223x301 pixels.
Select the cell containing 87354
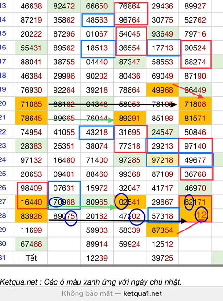pos(162,230)
